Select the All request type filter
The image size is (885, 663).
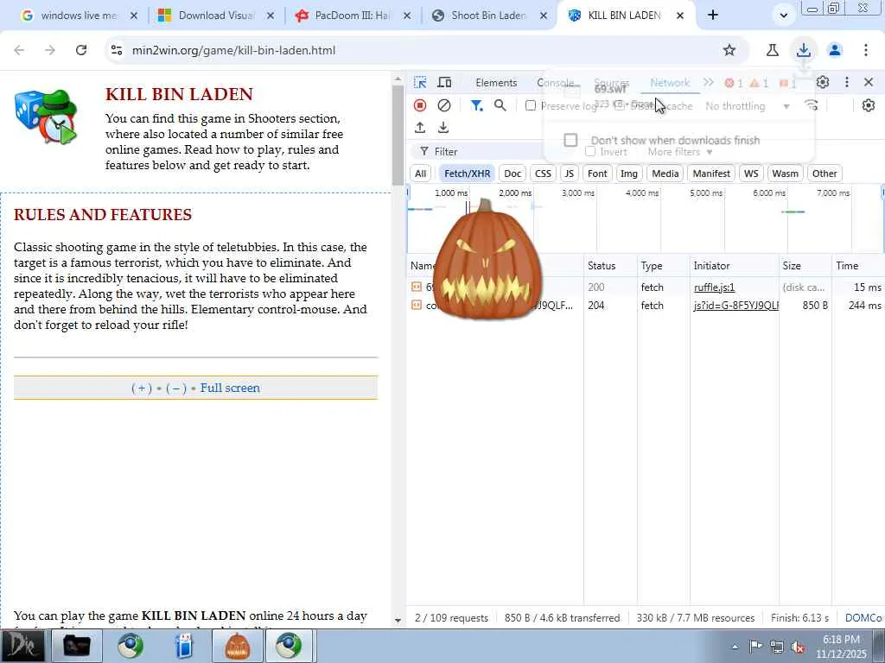pyautogui.click(x=421, y=174)
